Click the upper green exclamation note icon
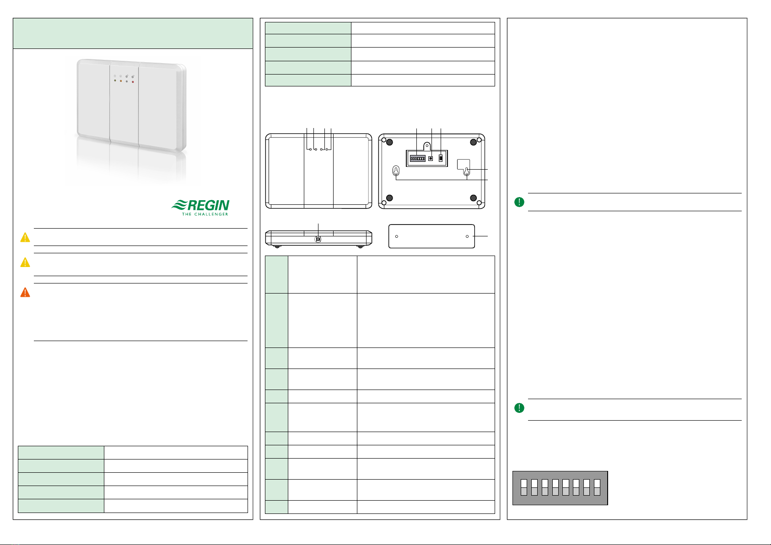The image size is (771, 545). tap(519, 202)
